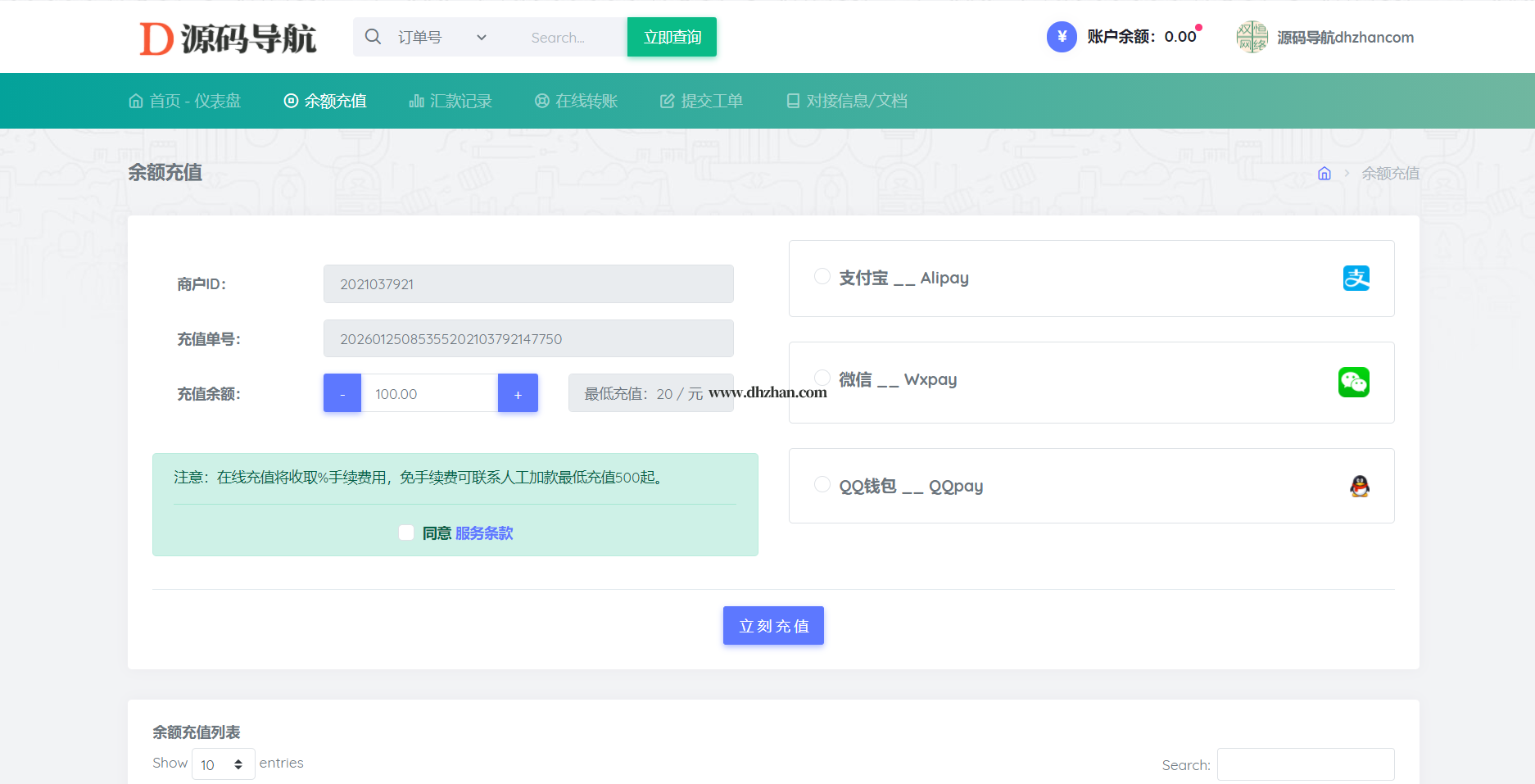Viewport: 1535px width, 784px height.
Task: Open the 订单号 search type dropdown
Action: (442, 38)
